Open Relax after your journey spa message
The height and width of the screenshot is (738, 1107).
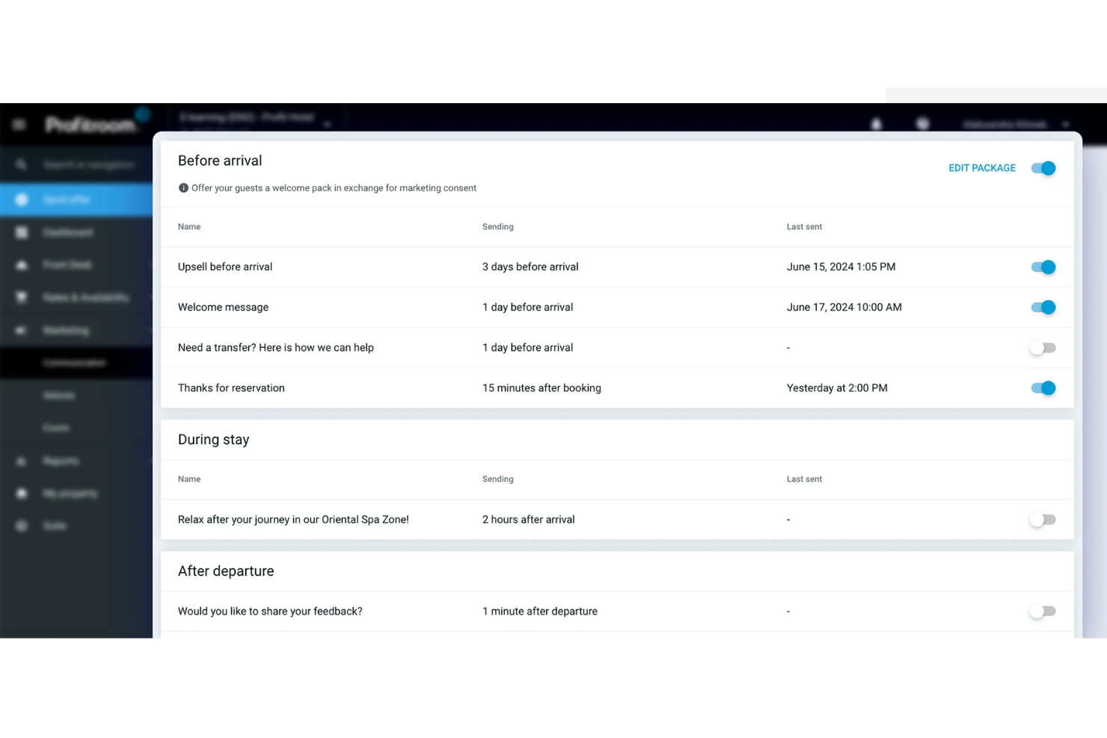pos(293,520)
